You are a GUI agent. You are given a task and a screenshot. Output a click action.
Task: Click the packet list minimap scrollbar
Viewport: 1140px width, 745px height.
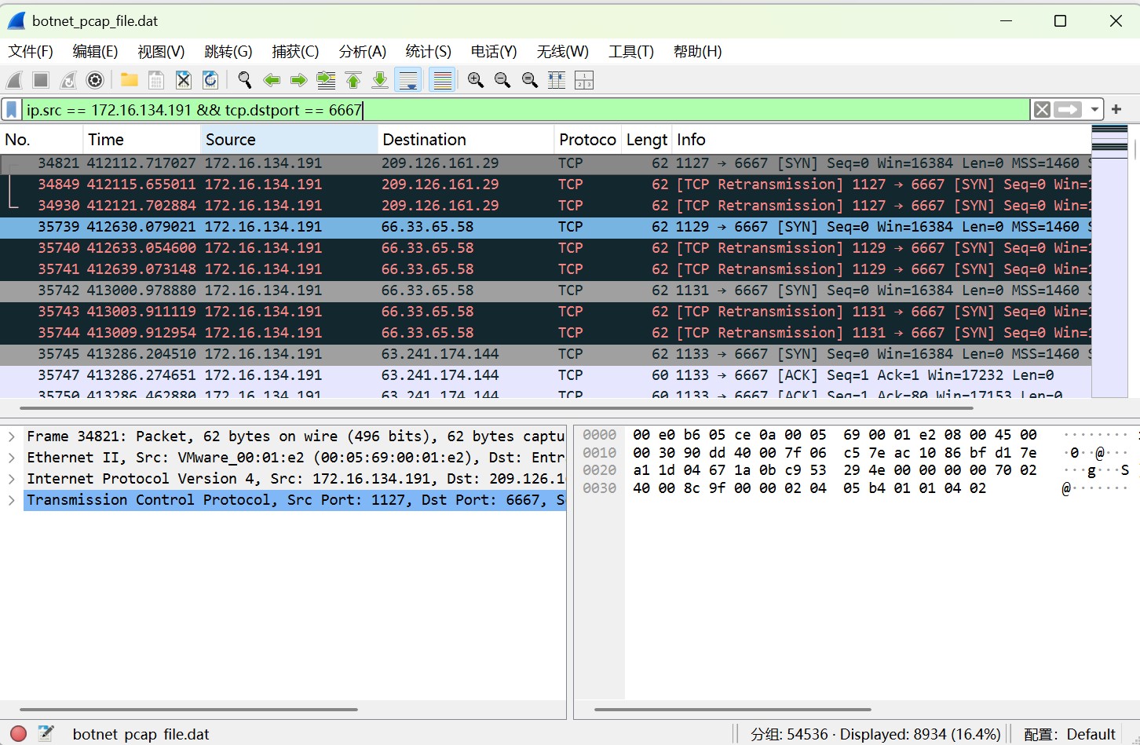1109,261
